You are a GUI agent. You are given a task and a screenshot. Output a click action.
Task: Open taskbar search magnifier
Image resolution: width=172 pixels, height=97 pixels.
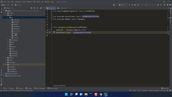pyautogui.click(x=71, y=94)
